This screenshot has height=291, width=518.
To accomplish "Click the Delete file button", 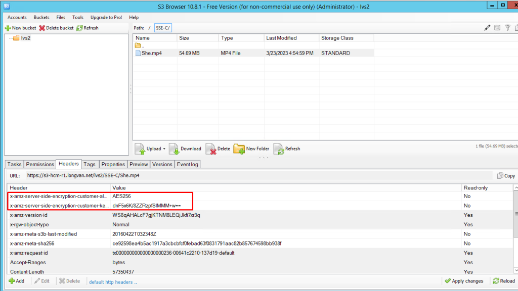I will pyautogui.click(x=218, y=149).
